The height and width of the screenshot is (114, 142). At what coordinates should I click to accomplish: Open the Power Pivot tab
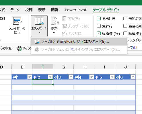click(x=75, y=10)
